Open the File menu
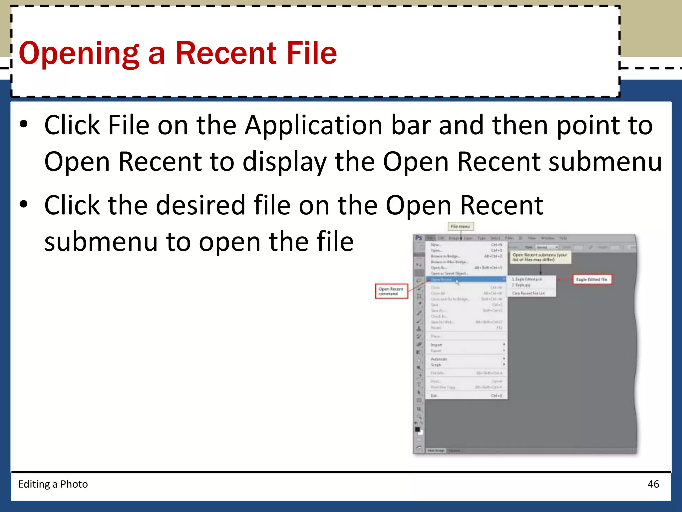 point(431,238)
